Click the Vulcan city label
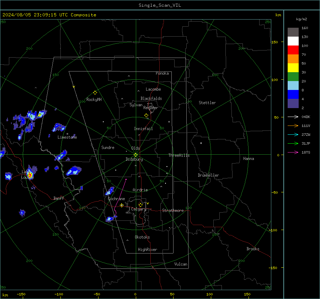This screenshot has height=299, width=320. [x=181, y=264]
